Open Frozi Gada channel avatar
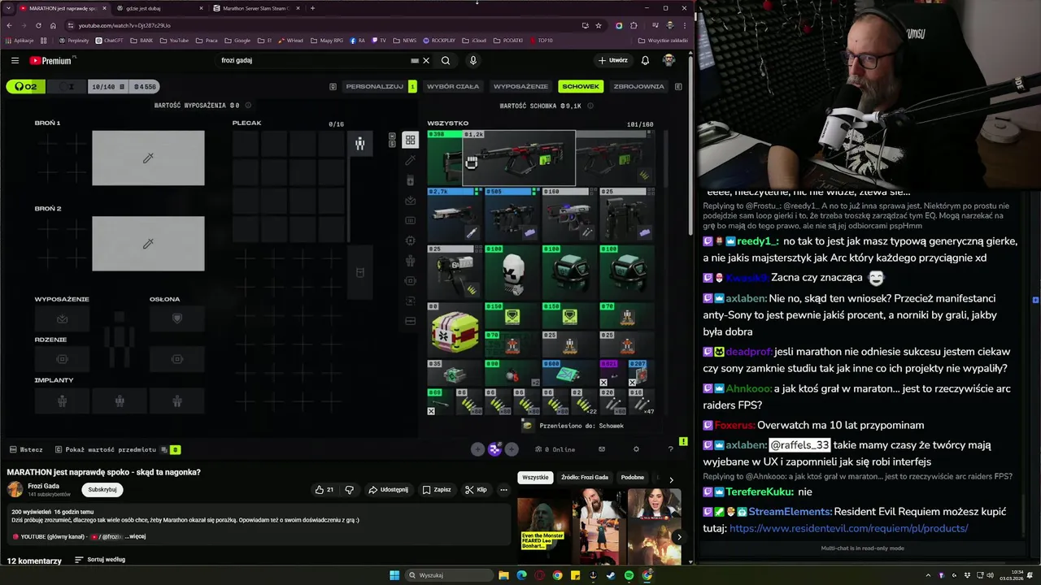1041x585 pixels. 15,489
